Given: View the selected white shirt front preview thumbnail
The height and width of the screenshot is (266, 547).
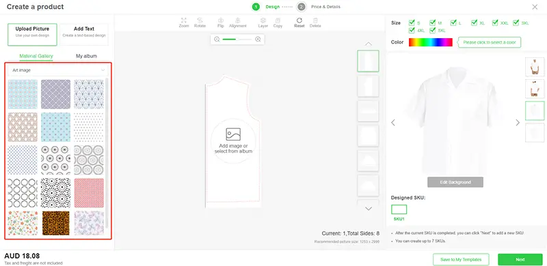Looking at the screenshot, I should point(535,110).
